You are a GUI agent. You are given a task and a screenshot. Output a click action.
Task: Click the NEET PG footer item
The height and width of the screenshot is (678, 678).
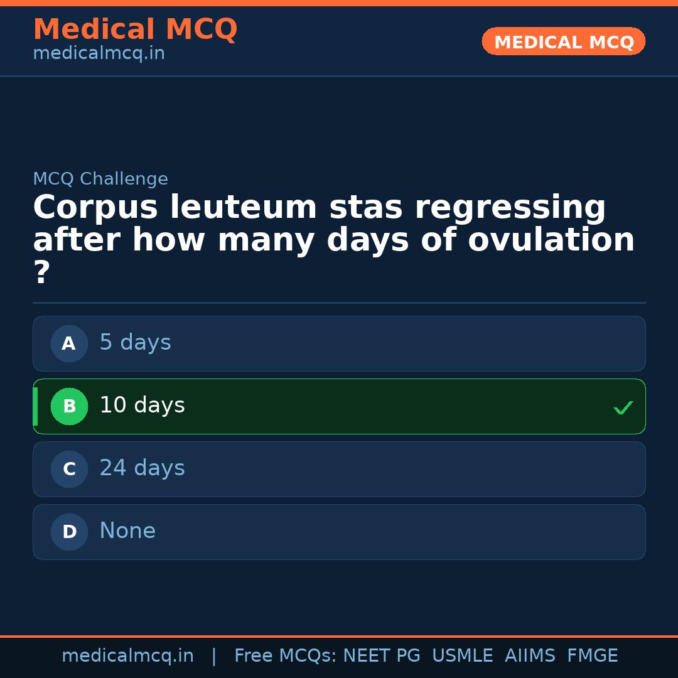[x=381, y=655]
